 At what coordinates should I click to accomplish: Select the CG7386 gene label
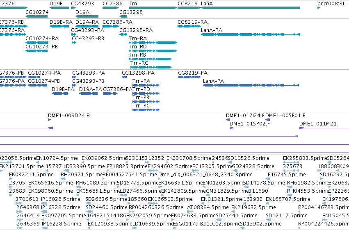click(x=112, y=4)
